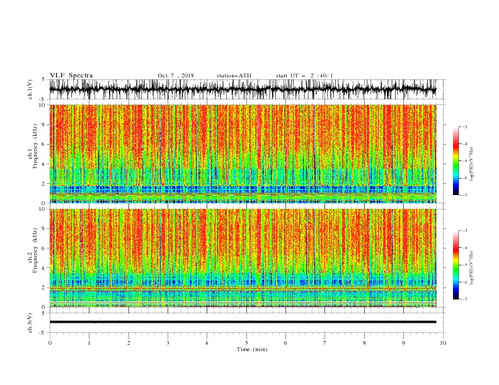Click the "station=ATH" header text

[x=234, y=75]
